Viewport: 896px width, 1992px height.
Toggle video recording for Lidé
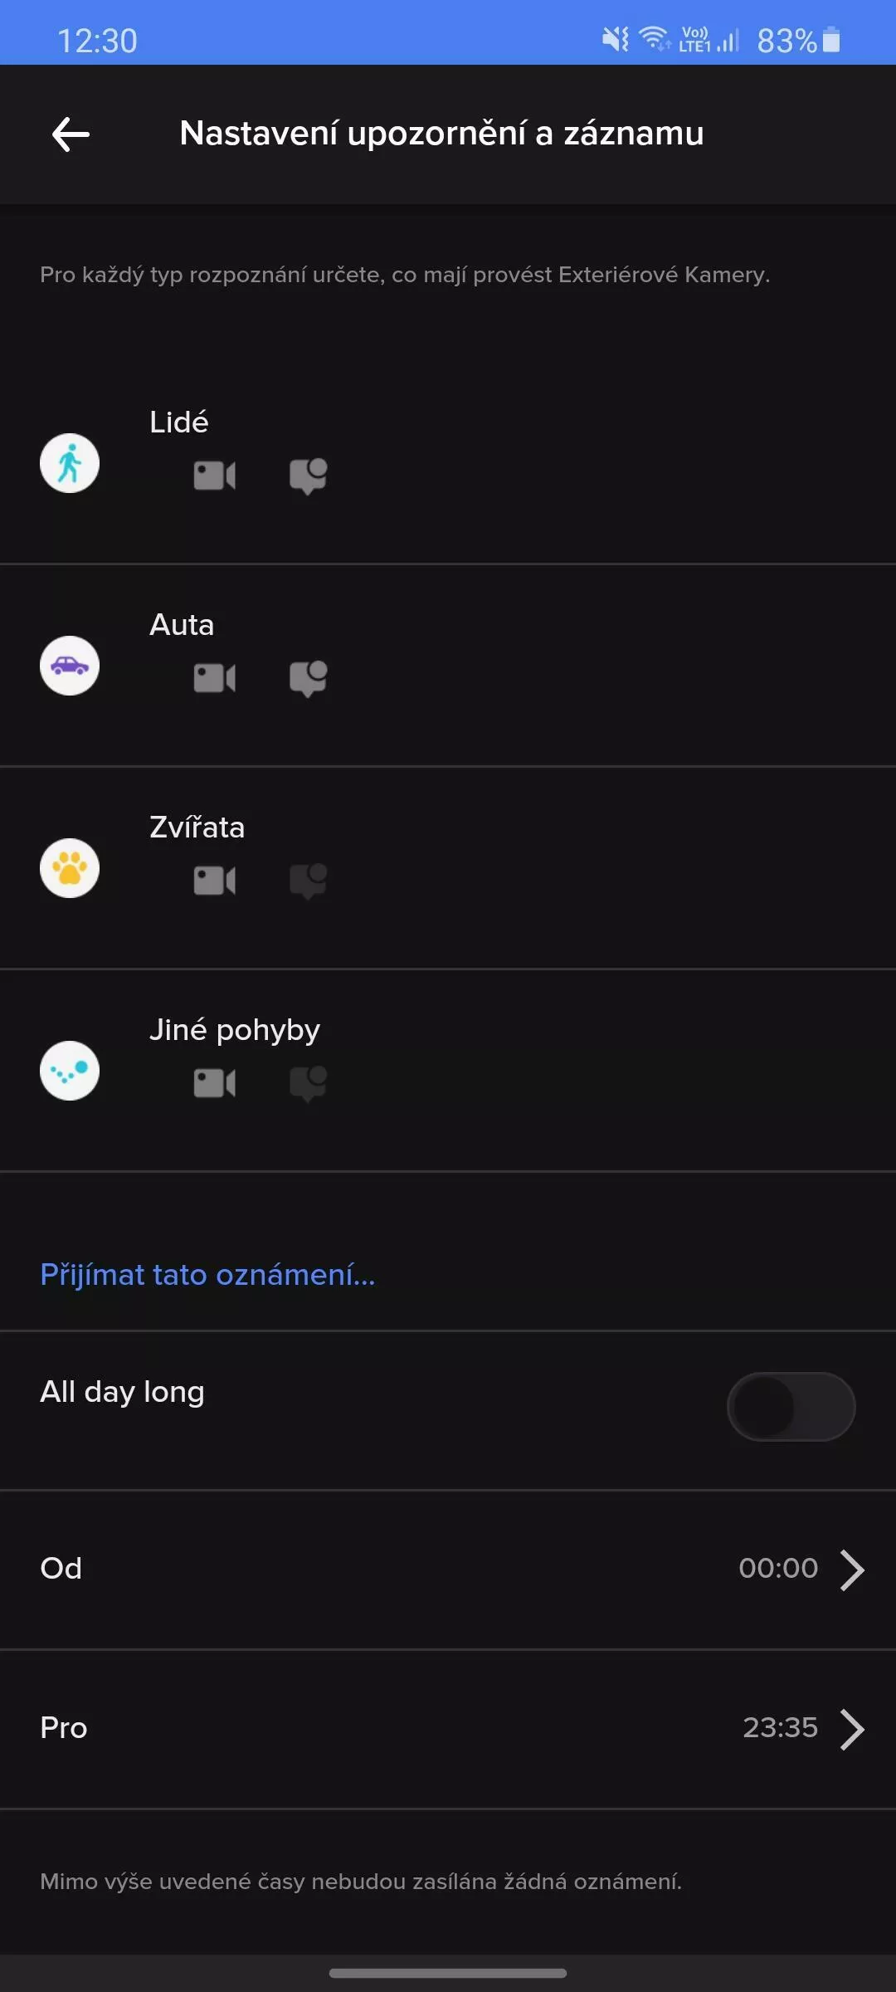[215, 476]
